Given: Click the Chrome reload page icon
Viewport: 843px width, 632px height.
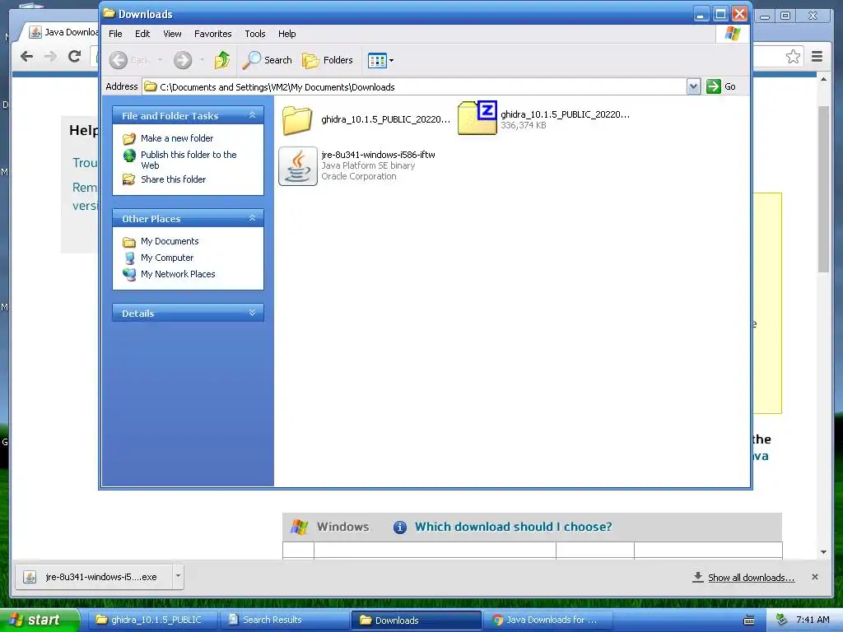Looking at the screenshot, I should pos(74,56).
